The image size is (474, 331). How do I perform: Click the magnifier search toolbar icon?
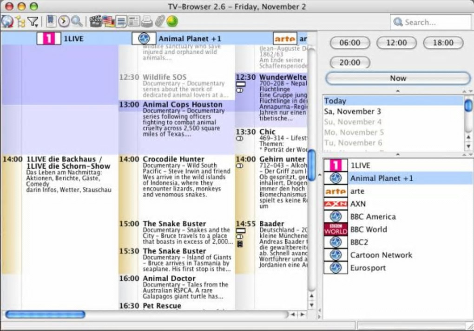click(x=77, y=21)
